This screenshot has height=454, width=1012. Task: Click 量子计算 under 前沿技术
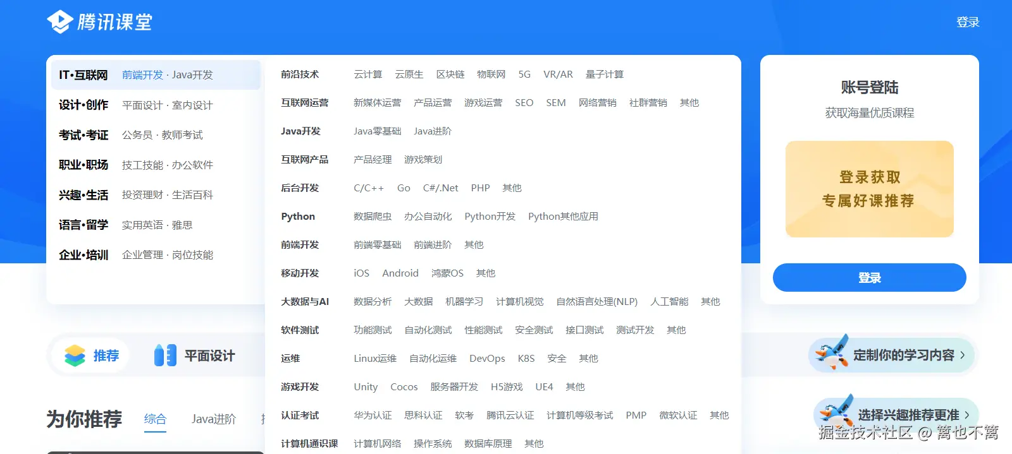click(605, 75)
